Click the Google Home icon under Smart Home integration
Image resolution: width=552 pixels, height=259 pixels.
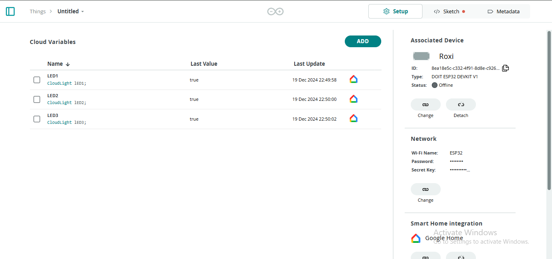point(416,238)
